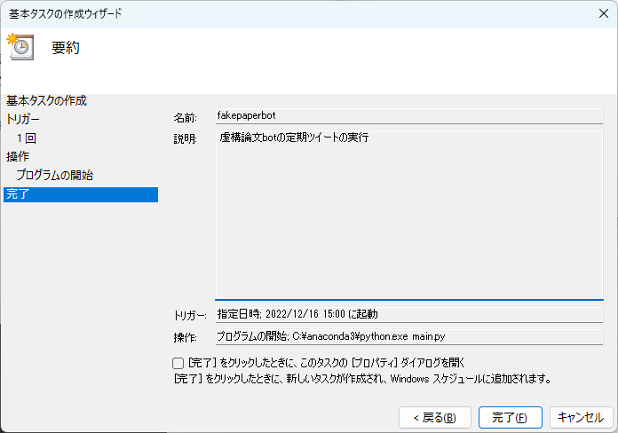Click the キャンセル button
The width and height of the screenshot is (618, 433).
(x=581, y=417)
